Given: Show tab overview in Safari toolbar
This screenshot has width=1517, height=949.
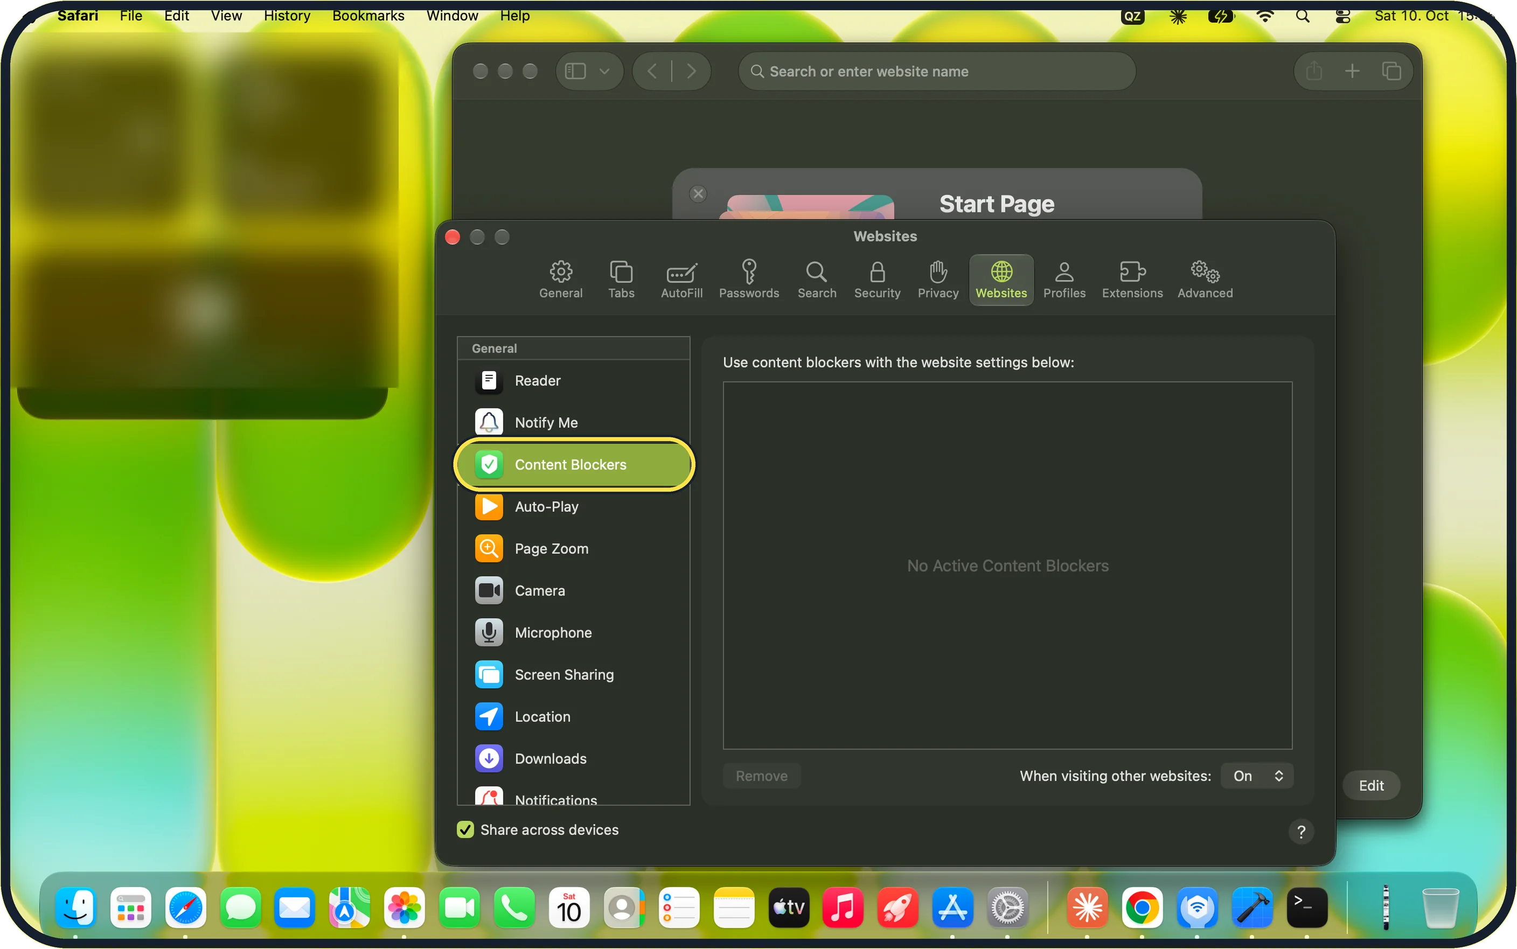Looking at the screenshot, I should click(1391, 72).
